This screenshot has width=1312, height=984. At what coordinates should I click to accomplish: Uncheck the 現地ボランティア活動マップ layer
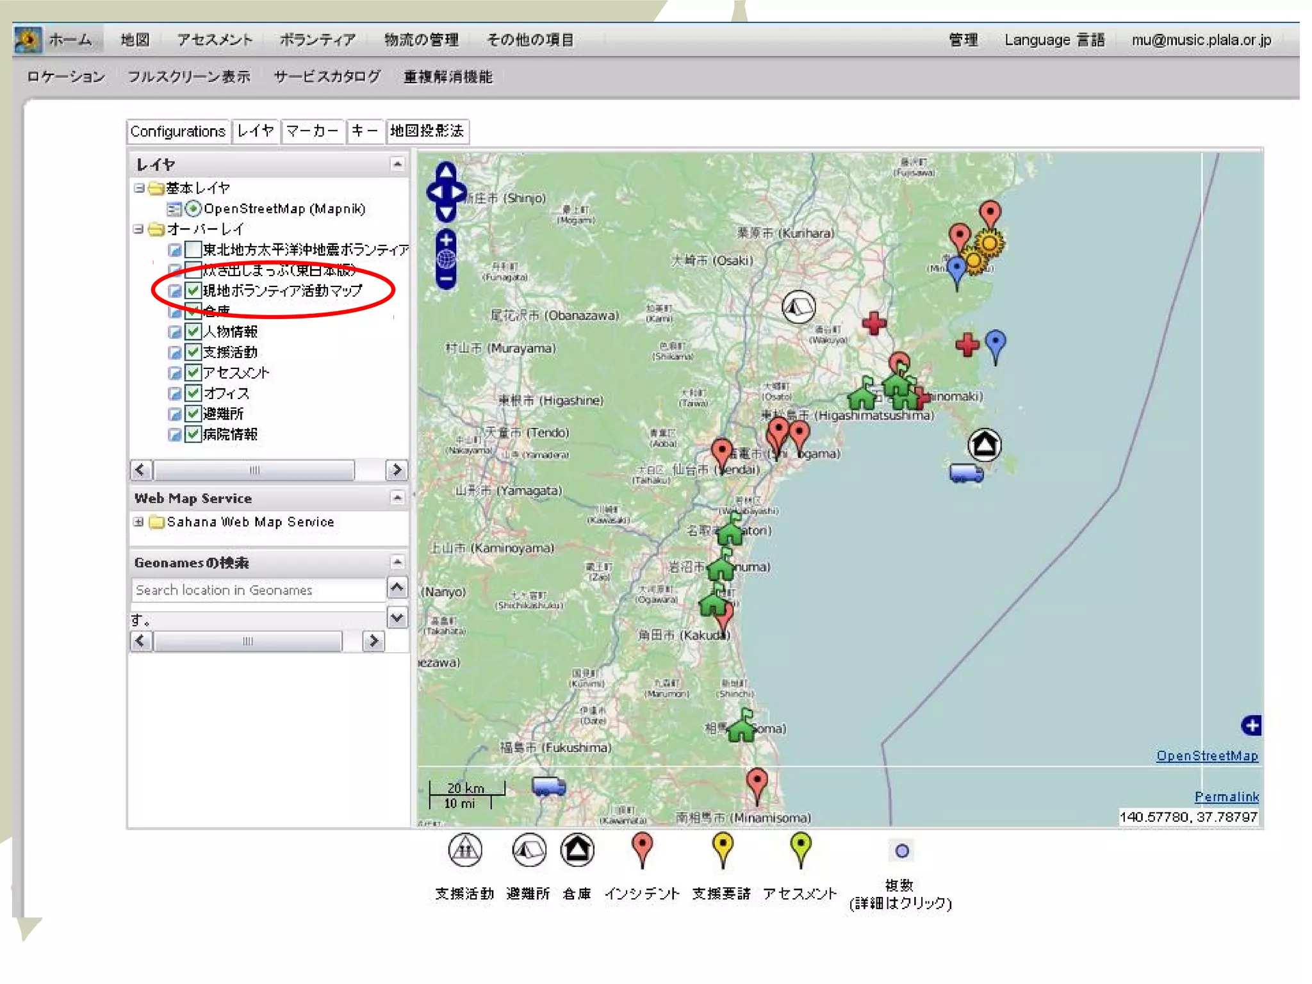click(x=193, y=290)
